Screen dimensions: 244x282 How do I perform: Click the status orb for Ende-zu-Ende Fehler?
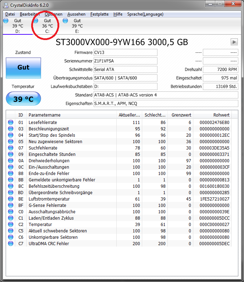pos(11,173)
